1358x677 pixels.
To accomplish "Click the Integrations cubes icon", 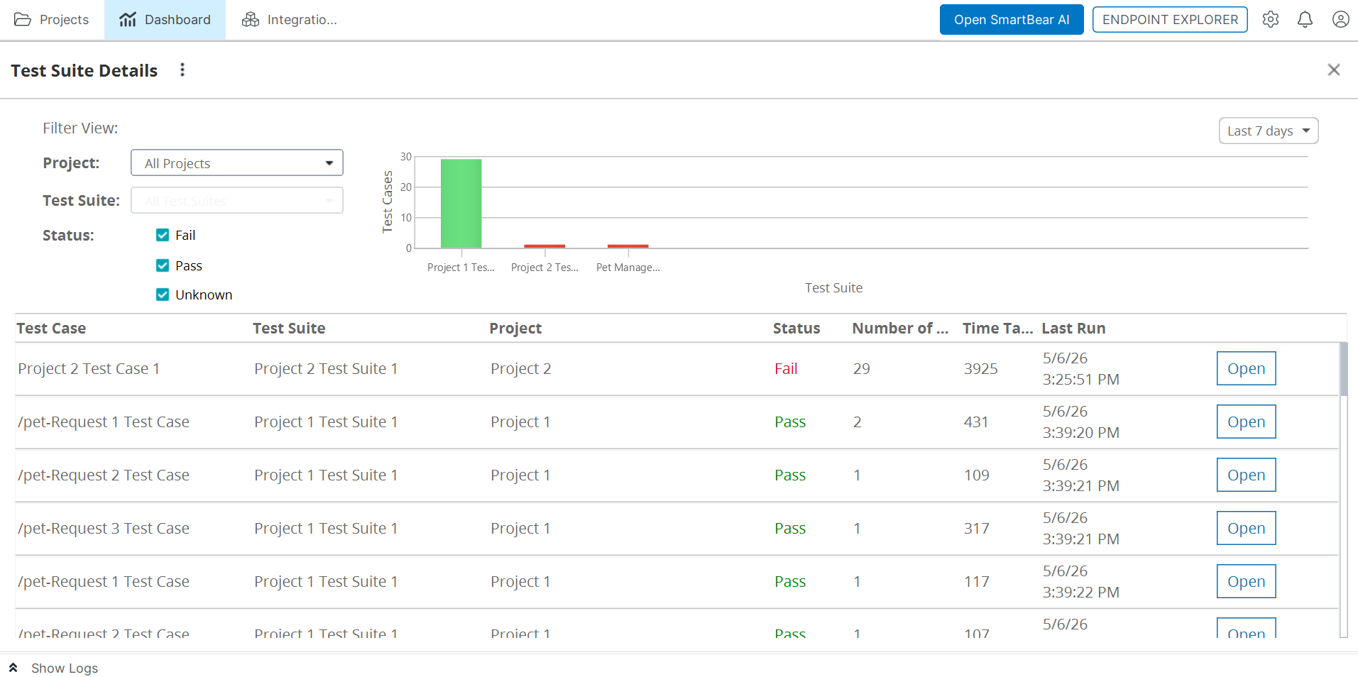I will (251, 20).
